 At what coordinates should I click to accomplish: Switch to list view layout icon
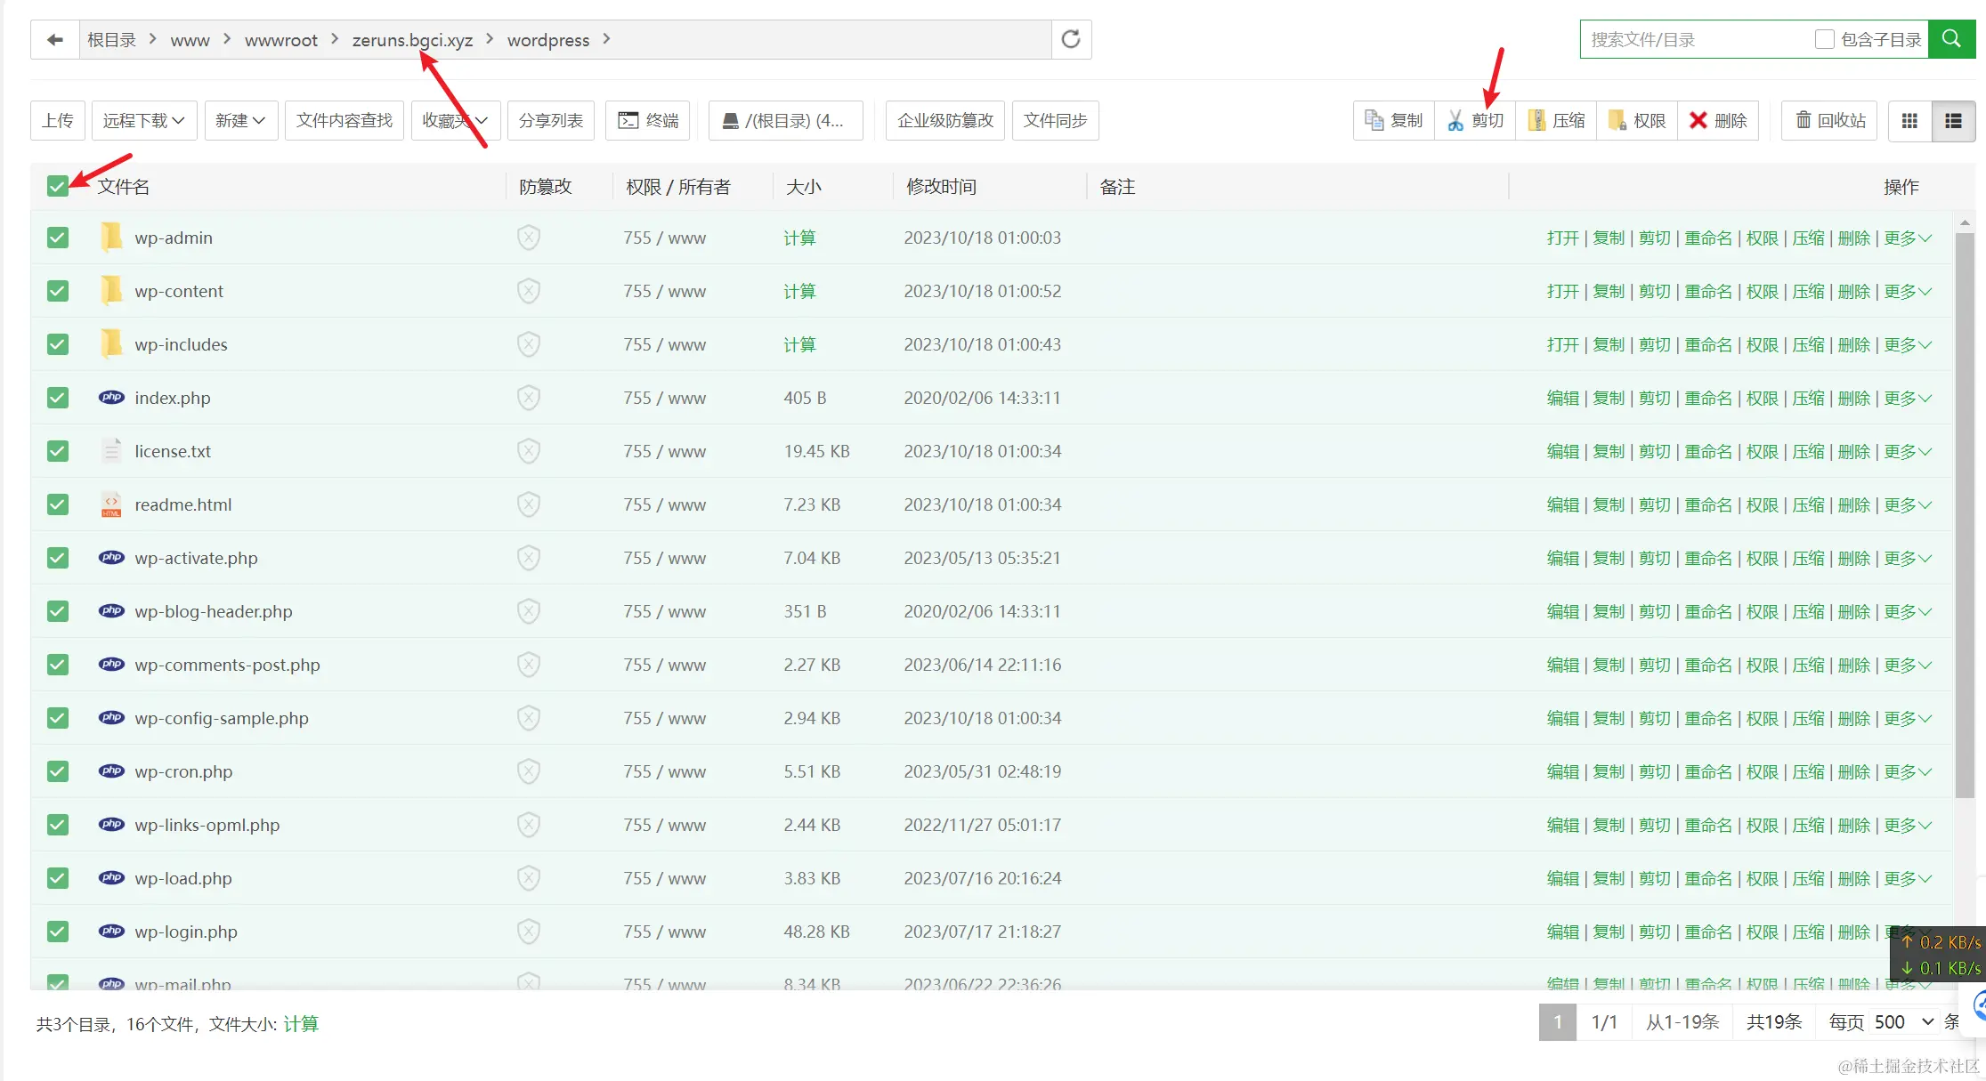tap(1953, 121)
